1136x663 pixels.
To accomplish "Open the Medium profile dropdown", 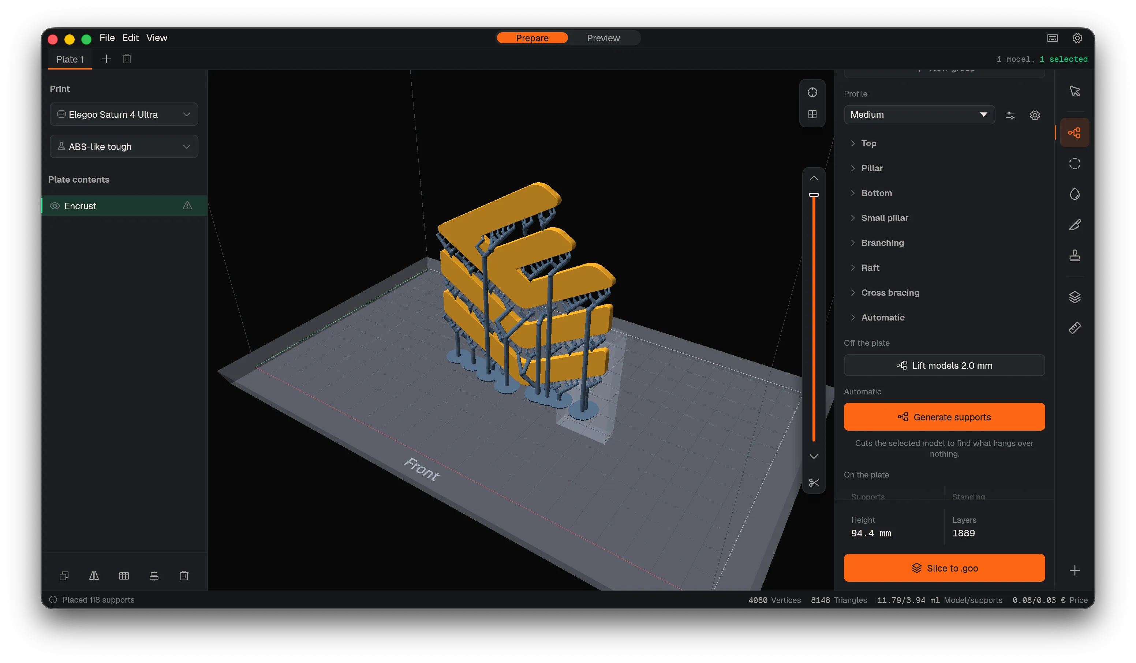I will click(919, 115).
